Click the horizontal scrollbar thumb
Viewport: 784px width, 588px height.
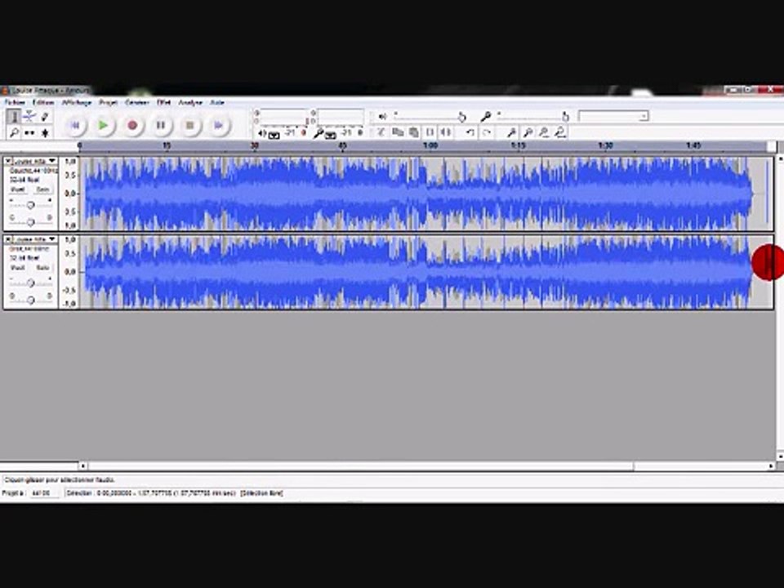click(x=361, y=466)
